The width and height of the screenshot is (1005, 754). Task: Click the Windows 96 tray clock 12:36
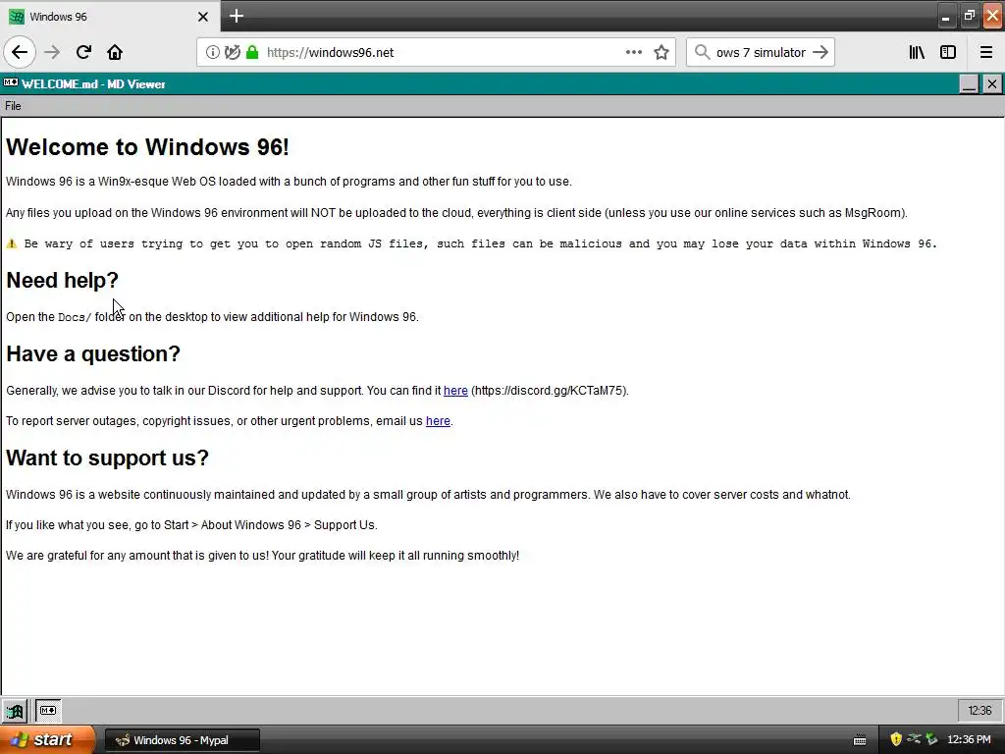(979, 711)
